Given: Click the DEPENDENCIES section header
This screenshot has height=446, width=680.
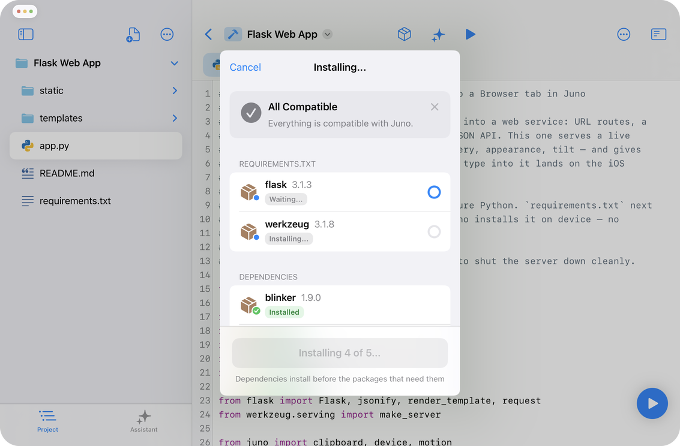Looking at the screenshot, I should 268,277.
